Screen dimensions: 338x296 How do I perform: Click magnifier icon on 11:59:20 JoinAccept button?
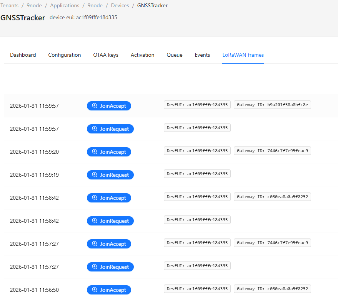pyautogui.click(x=94, y=152)
